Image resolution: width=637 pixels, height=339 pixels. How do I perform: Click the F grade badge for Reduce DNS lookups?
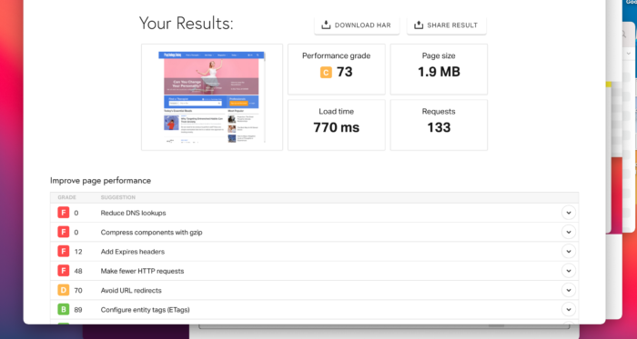(64, 213)
